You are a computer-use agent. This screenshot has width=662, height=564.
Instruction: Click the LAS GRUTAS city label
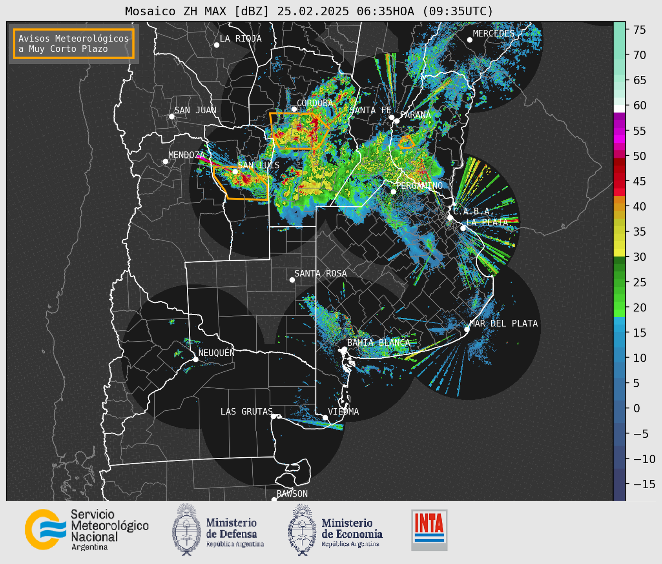coord(246,411)
